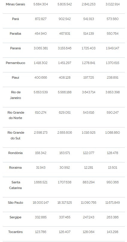The image size is (127, 242).
Task: Select Rio Grande do Sul value 2.598.173
Action: click(41, 133)
